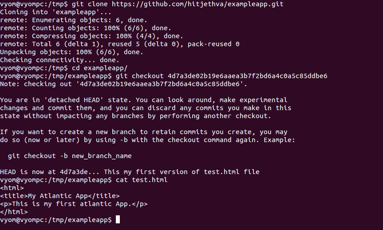383x230 pixels.
Task: Click the 'pack-reused 0' text
Action: pyautogui.click(x=213, y=44)
